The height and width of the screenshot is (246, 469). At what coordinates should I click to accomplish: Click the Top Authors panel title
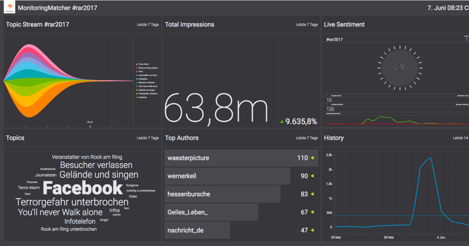tap(182, 138)
